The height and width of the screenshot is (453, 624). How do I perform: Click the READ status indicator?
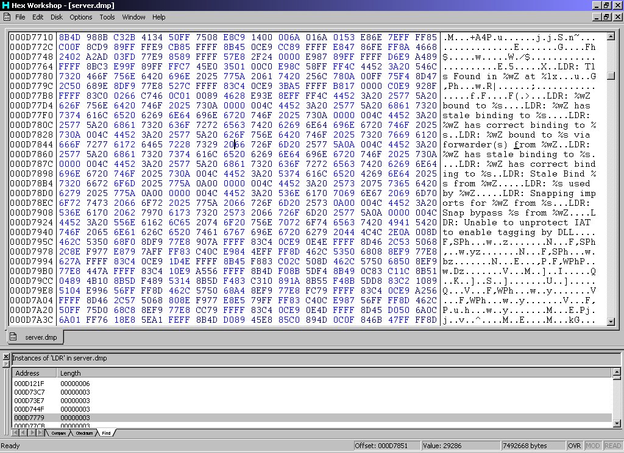(612, 446)
